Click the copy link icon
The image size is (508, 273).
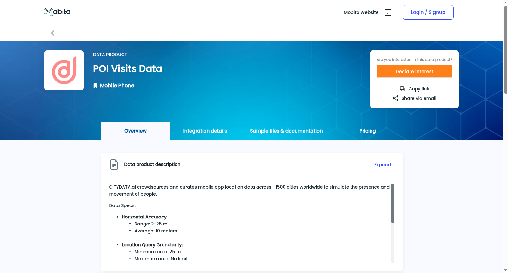pyautogui.click(x=403, y=89)
